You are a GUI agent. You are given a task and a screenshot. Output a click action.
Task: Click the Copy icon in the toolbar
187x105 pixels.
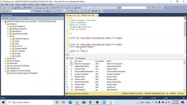click(51, 8)
